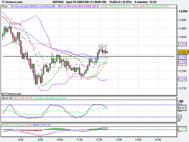
Task: Select the Moving average (Wilders' smoothing 29) legend
Action: (x=33, y=6)
